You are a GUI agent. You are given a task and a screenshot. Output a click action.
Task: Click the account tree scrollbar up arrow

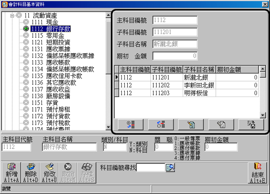click(108, 15)
